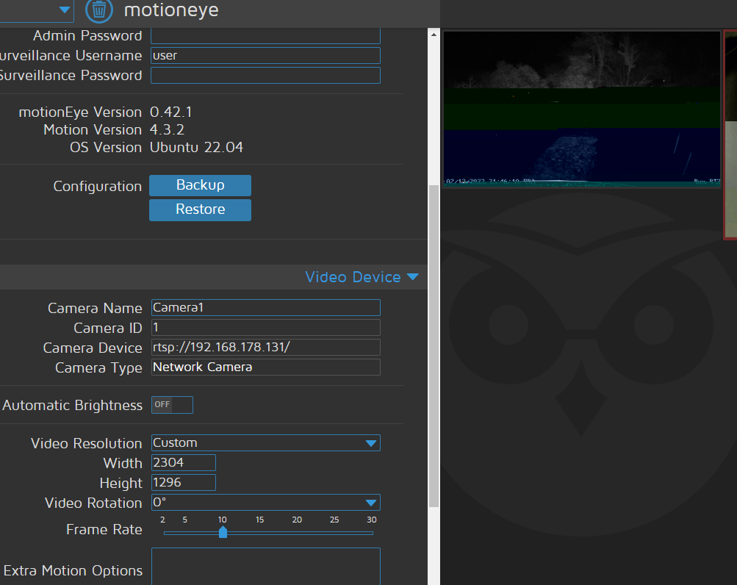Click the Restore configuration button
Screen dimensions: 737x585
click(200, 209)
